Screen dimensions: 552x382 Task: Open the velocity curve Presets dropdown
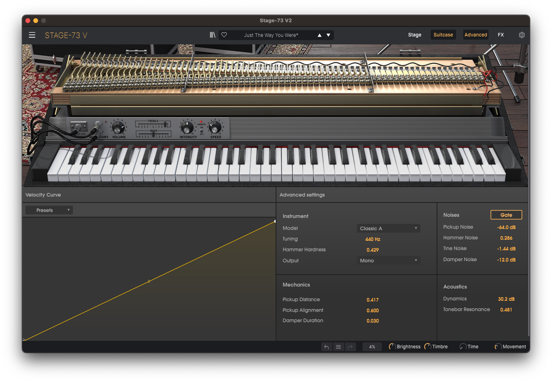click(49, 210)
